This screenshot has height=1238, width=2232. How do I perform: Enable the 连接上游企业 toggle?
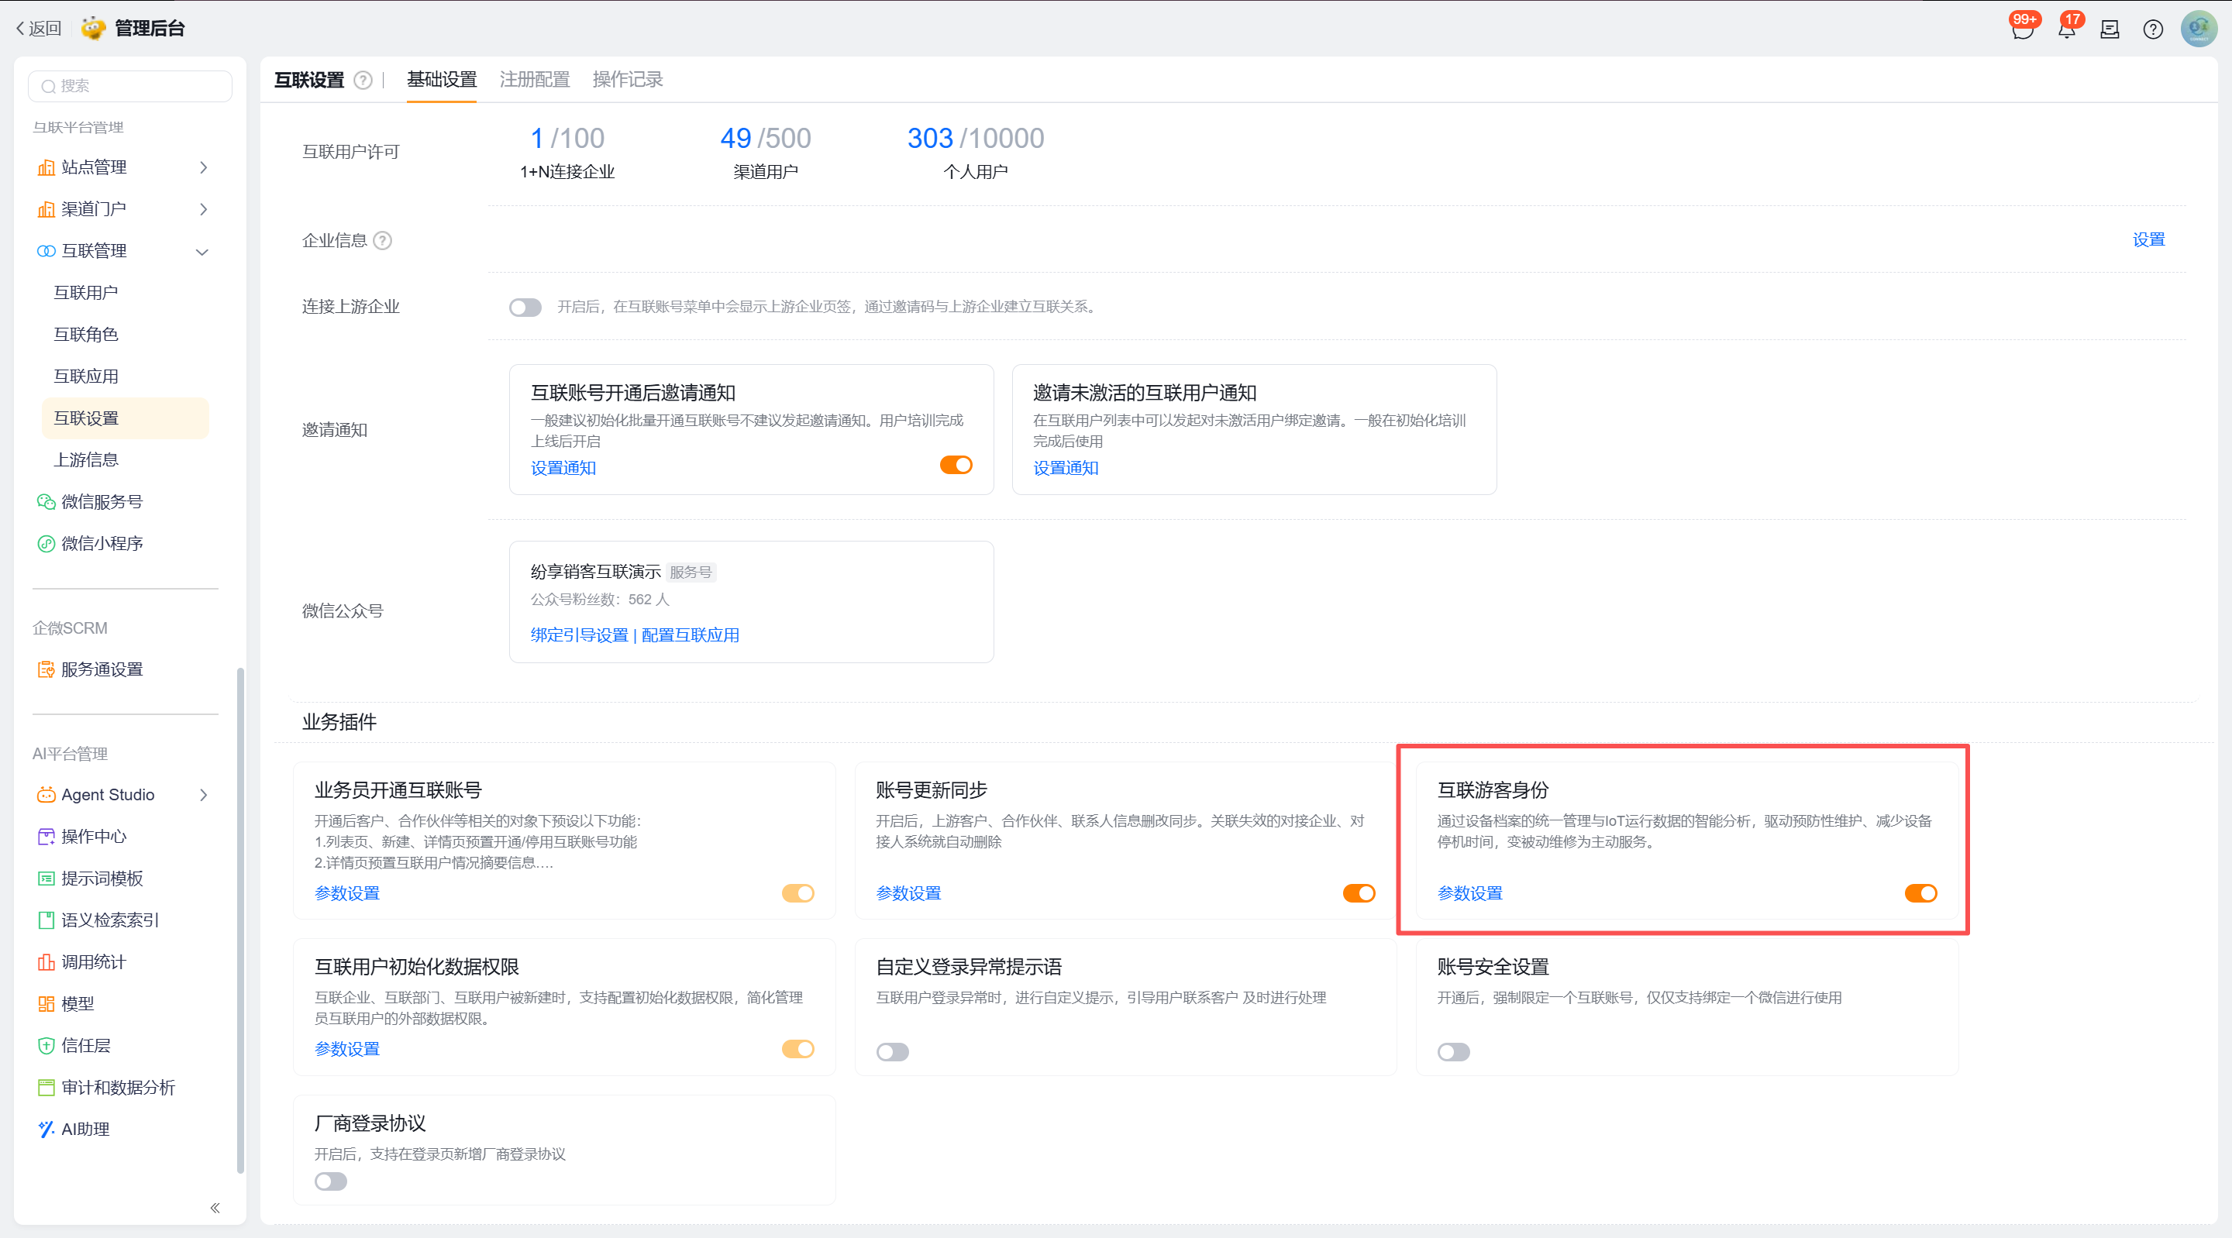pyautogui.click(x=525, y=308)
